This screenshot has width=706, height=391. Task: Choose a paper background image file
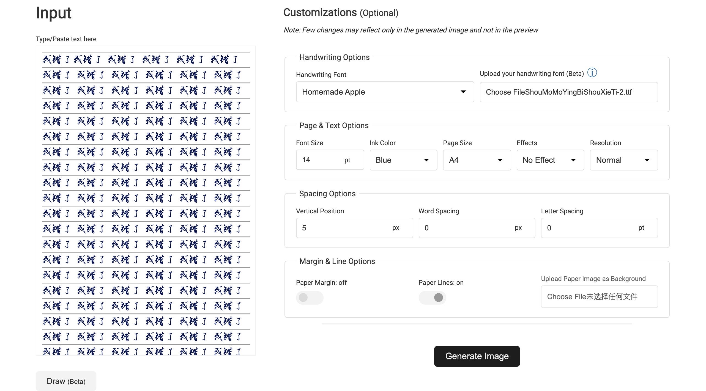599,297
